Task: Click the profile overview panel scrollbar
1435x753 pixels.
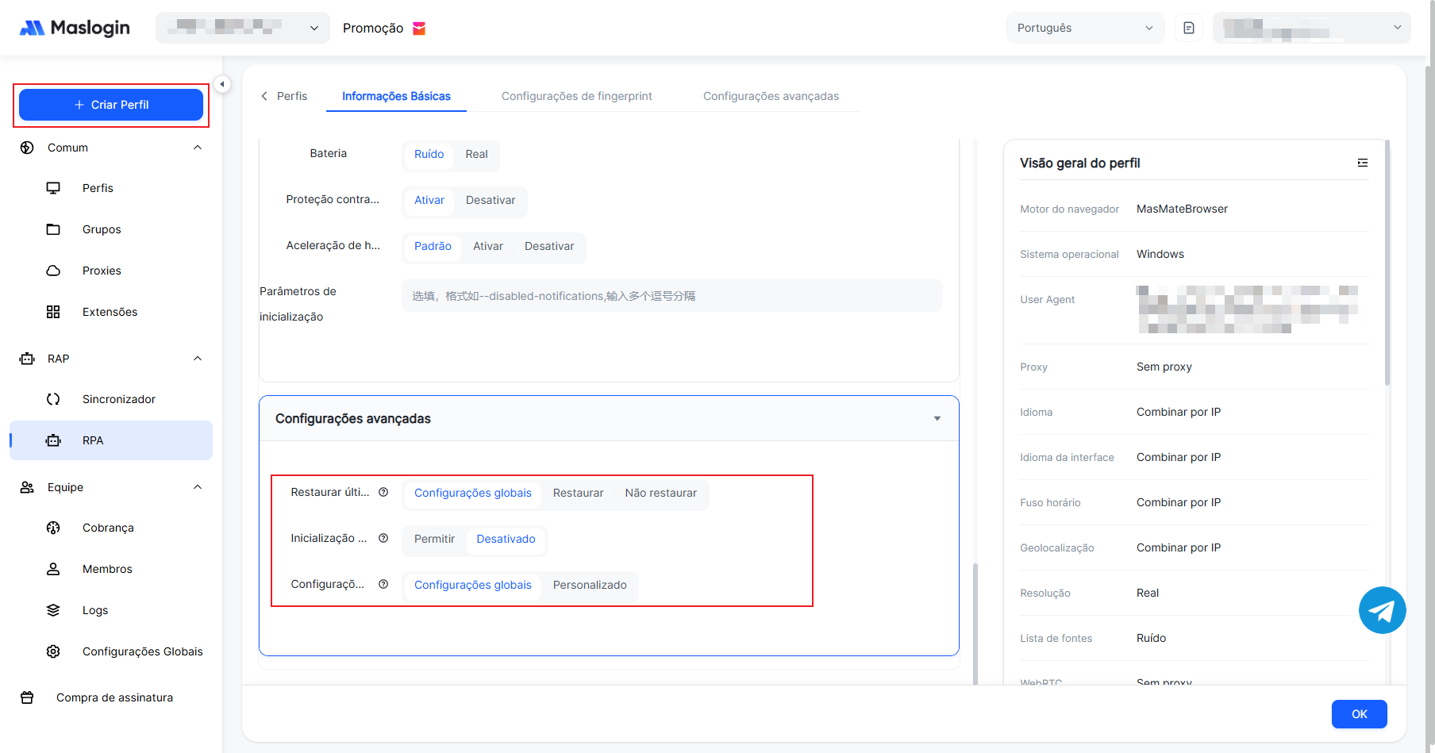Action: click(x=1387, y=262)
